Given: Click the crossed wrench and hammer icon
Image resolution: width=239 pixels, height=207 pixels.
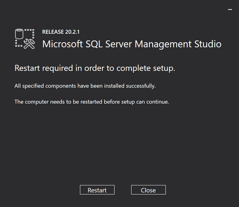Looking at the screenshot, I should (30, 44).
